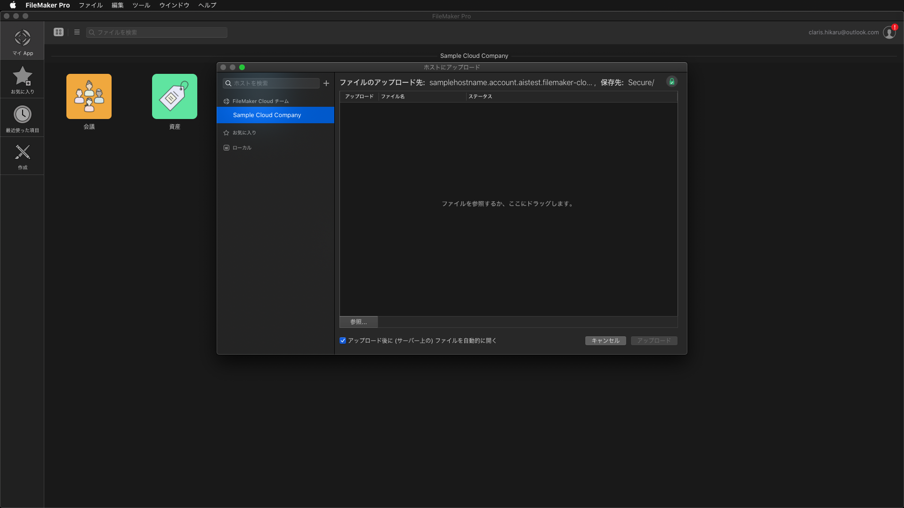
Task: Expand the ローカル section in the host list
Action: (x=242, y=148)
